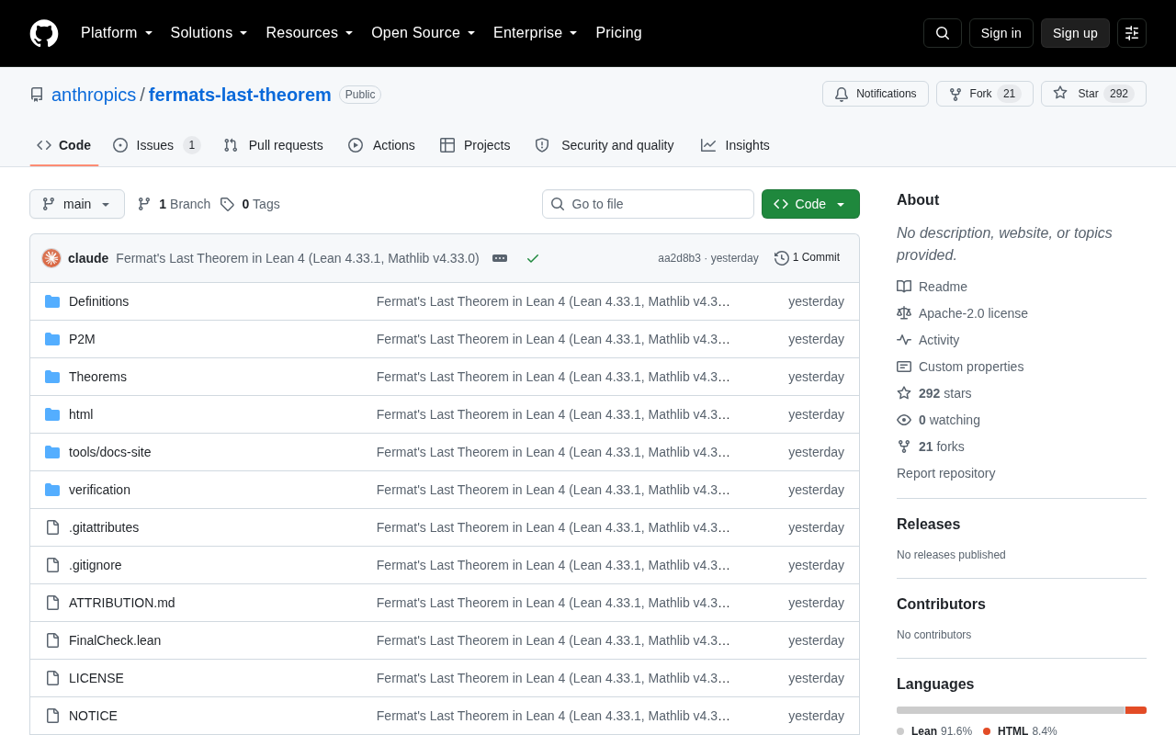View commit status green checkmark
This screenshot has width=1176, height=735.
533,258
